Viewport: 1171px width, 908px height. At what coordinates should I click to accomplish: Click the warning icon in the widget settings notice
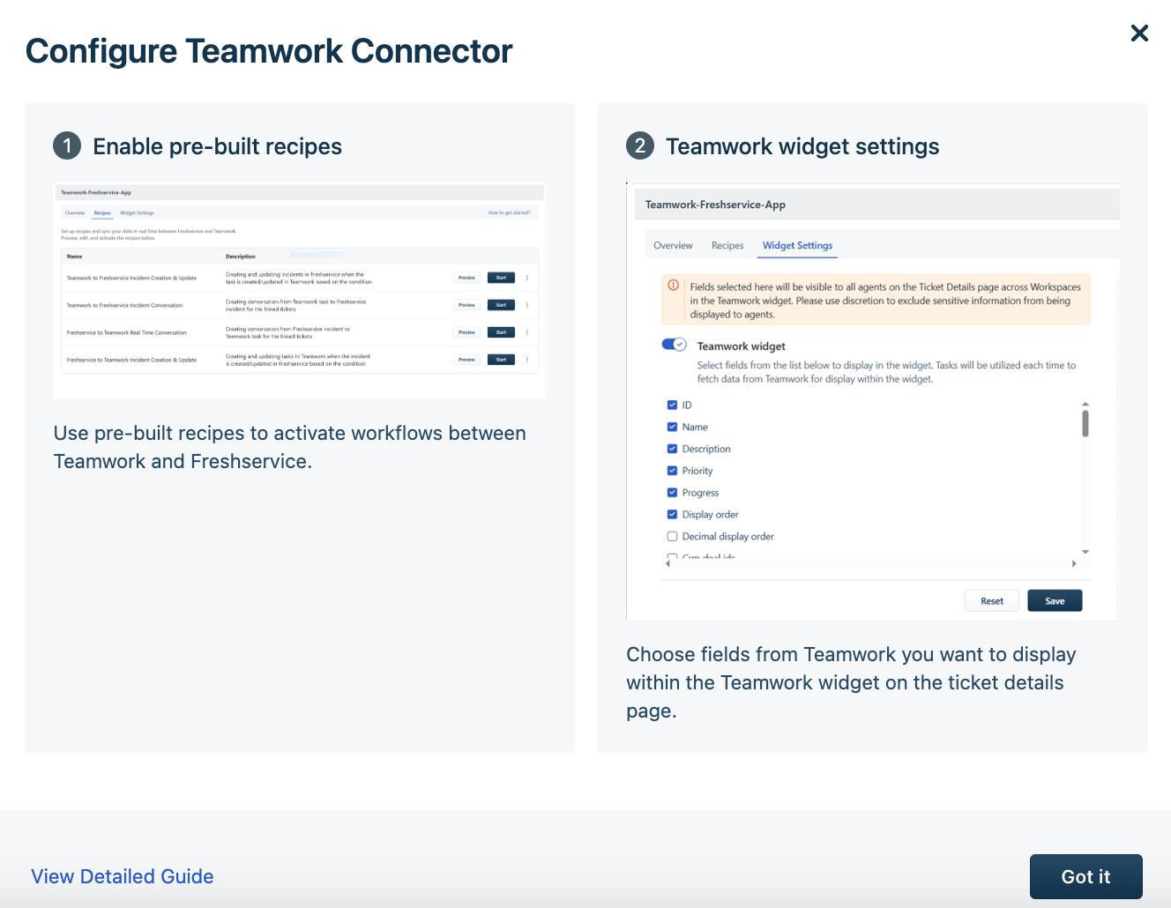coord(674,286)
